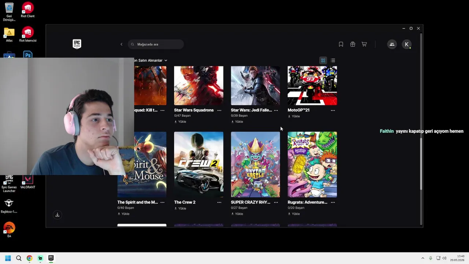The height and width of the screenshot is (264, 469).
Task: Click the Mağazada ara search field
Action: pyautogui.click(x=156, y=44)
